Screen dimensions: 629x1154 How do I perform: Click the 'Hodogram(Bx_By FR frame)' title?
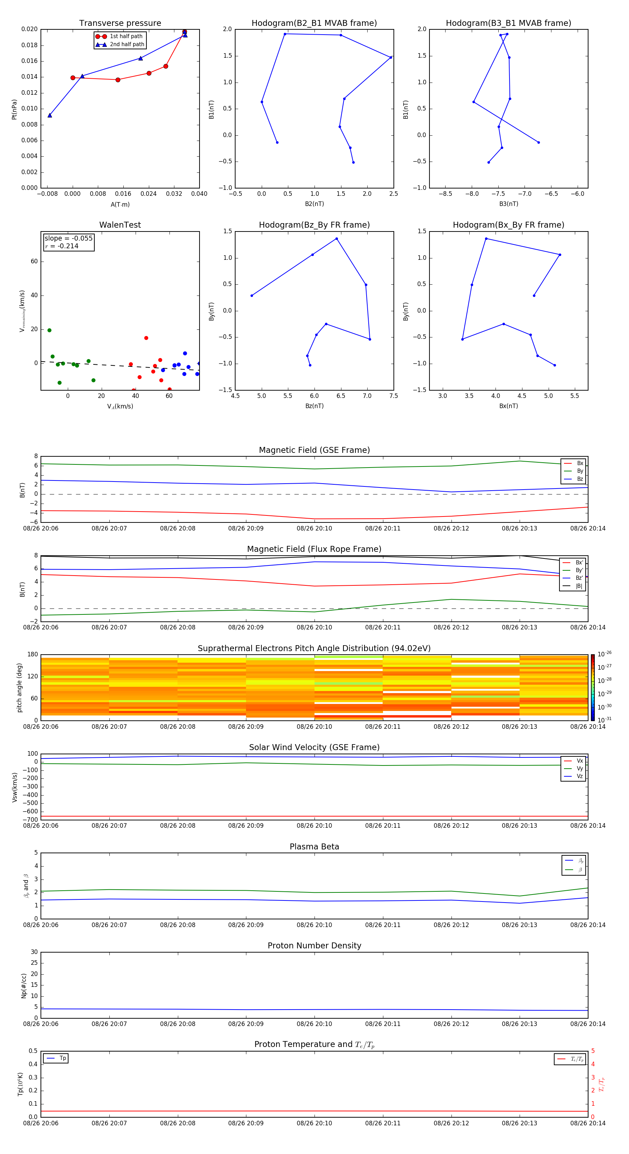pyautogui.click(x=508, y=225)
